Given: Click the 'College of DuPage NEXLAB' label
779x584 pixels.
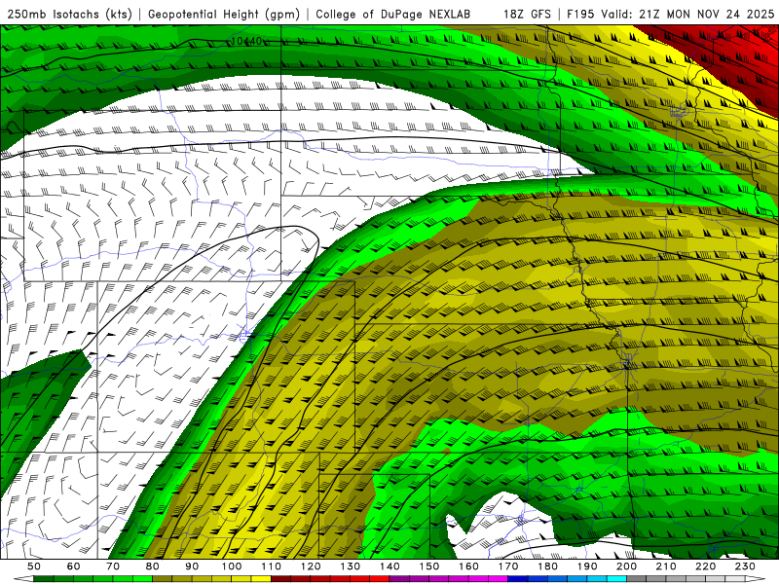Looking at the screenshot, I should [x=393, y=14].
